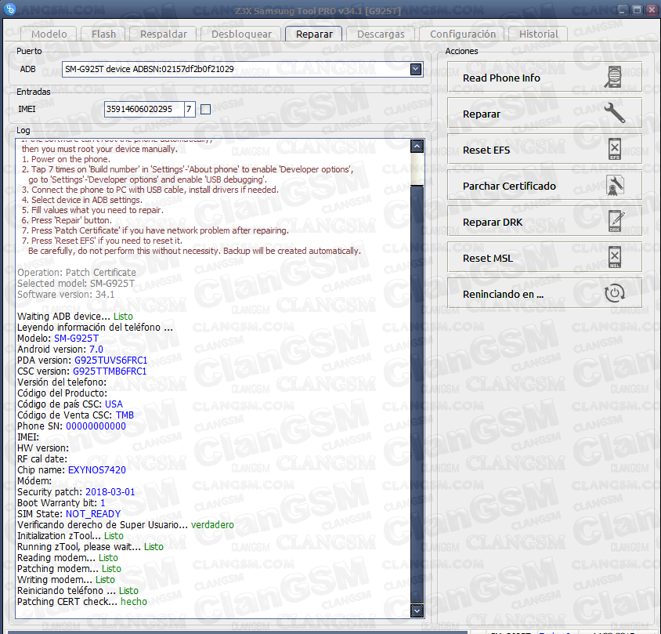661x634 pixels.
Task: Click the model value SM-G925T in log
Action: tap(76, 339)
